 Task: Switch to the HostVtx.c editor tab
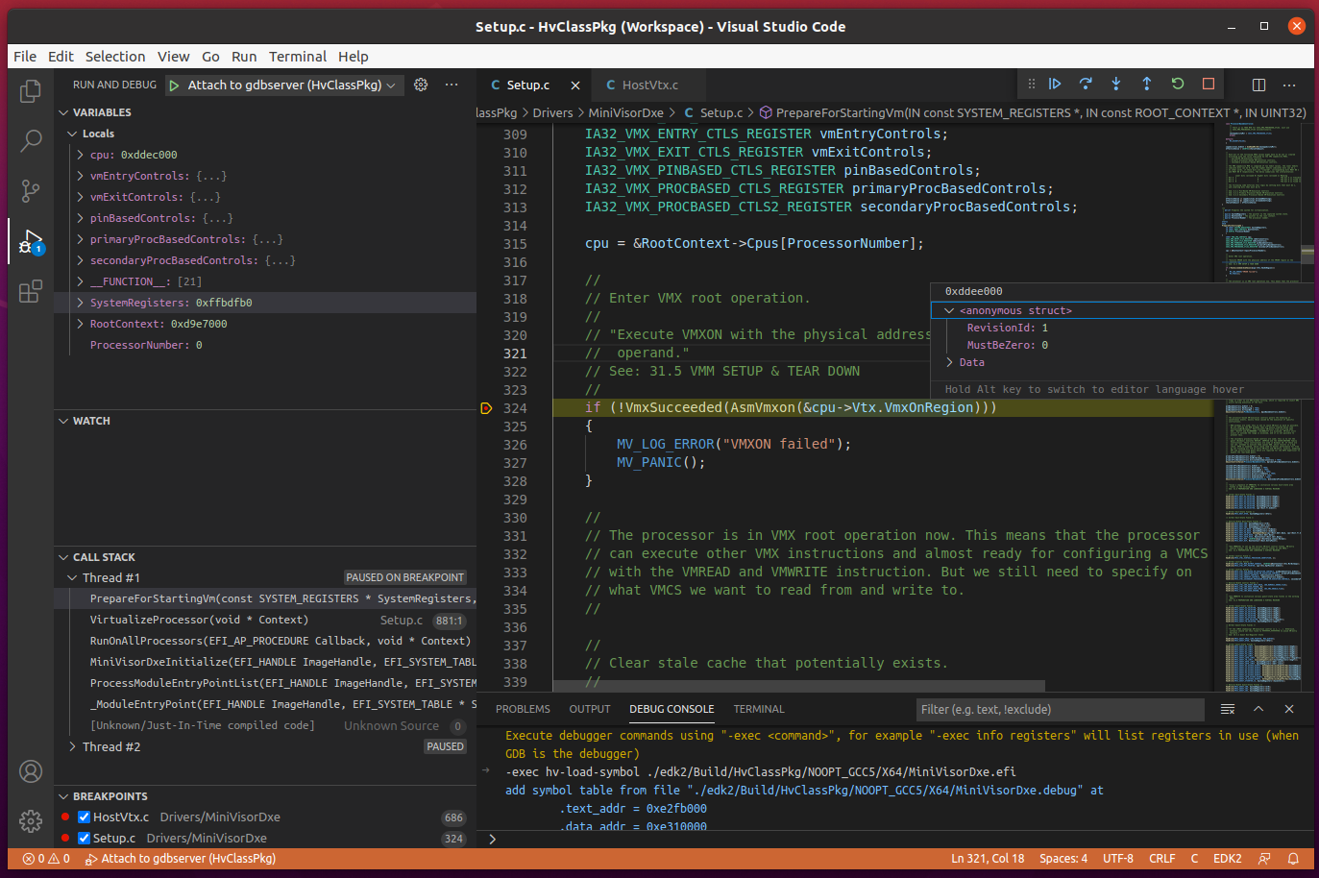coord(643,85)
